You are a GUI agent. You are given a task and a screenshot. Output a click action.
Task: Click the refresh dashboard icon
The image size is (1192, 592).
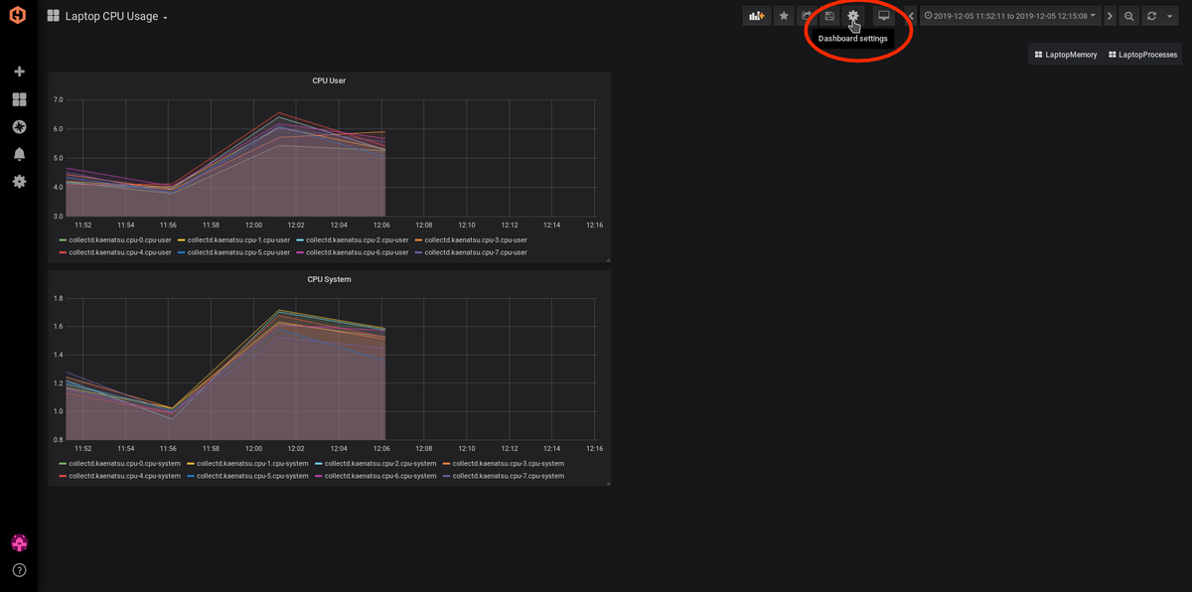(1152, 16)
